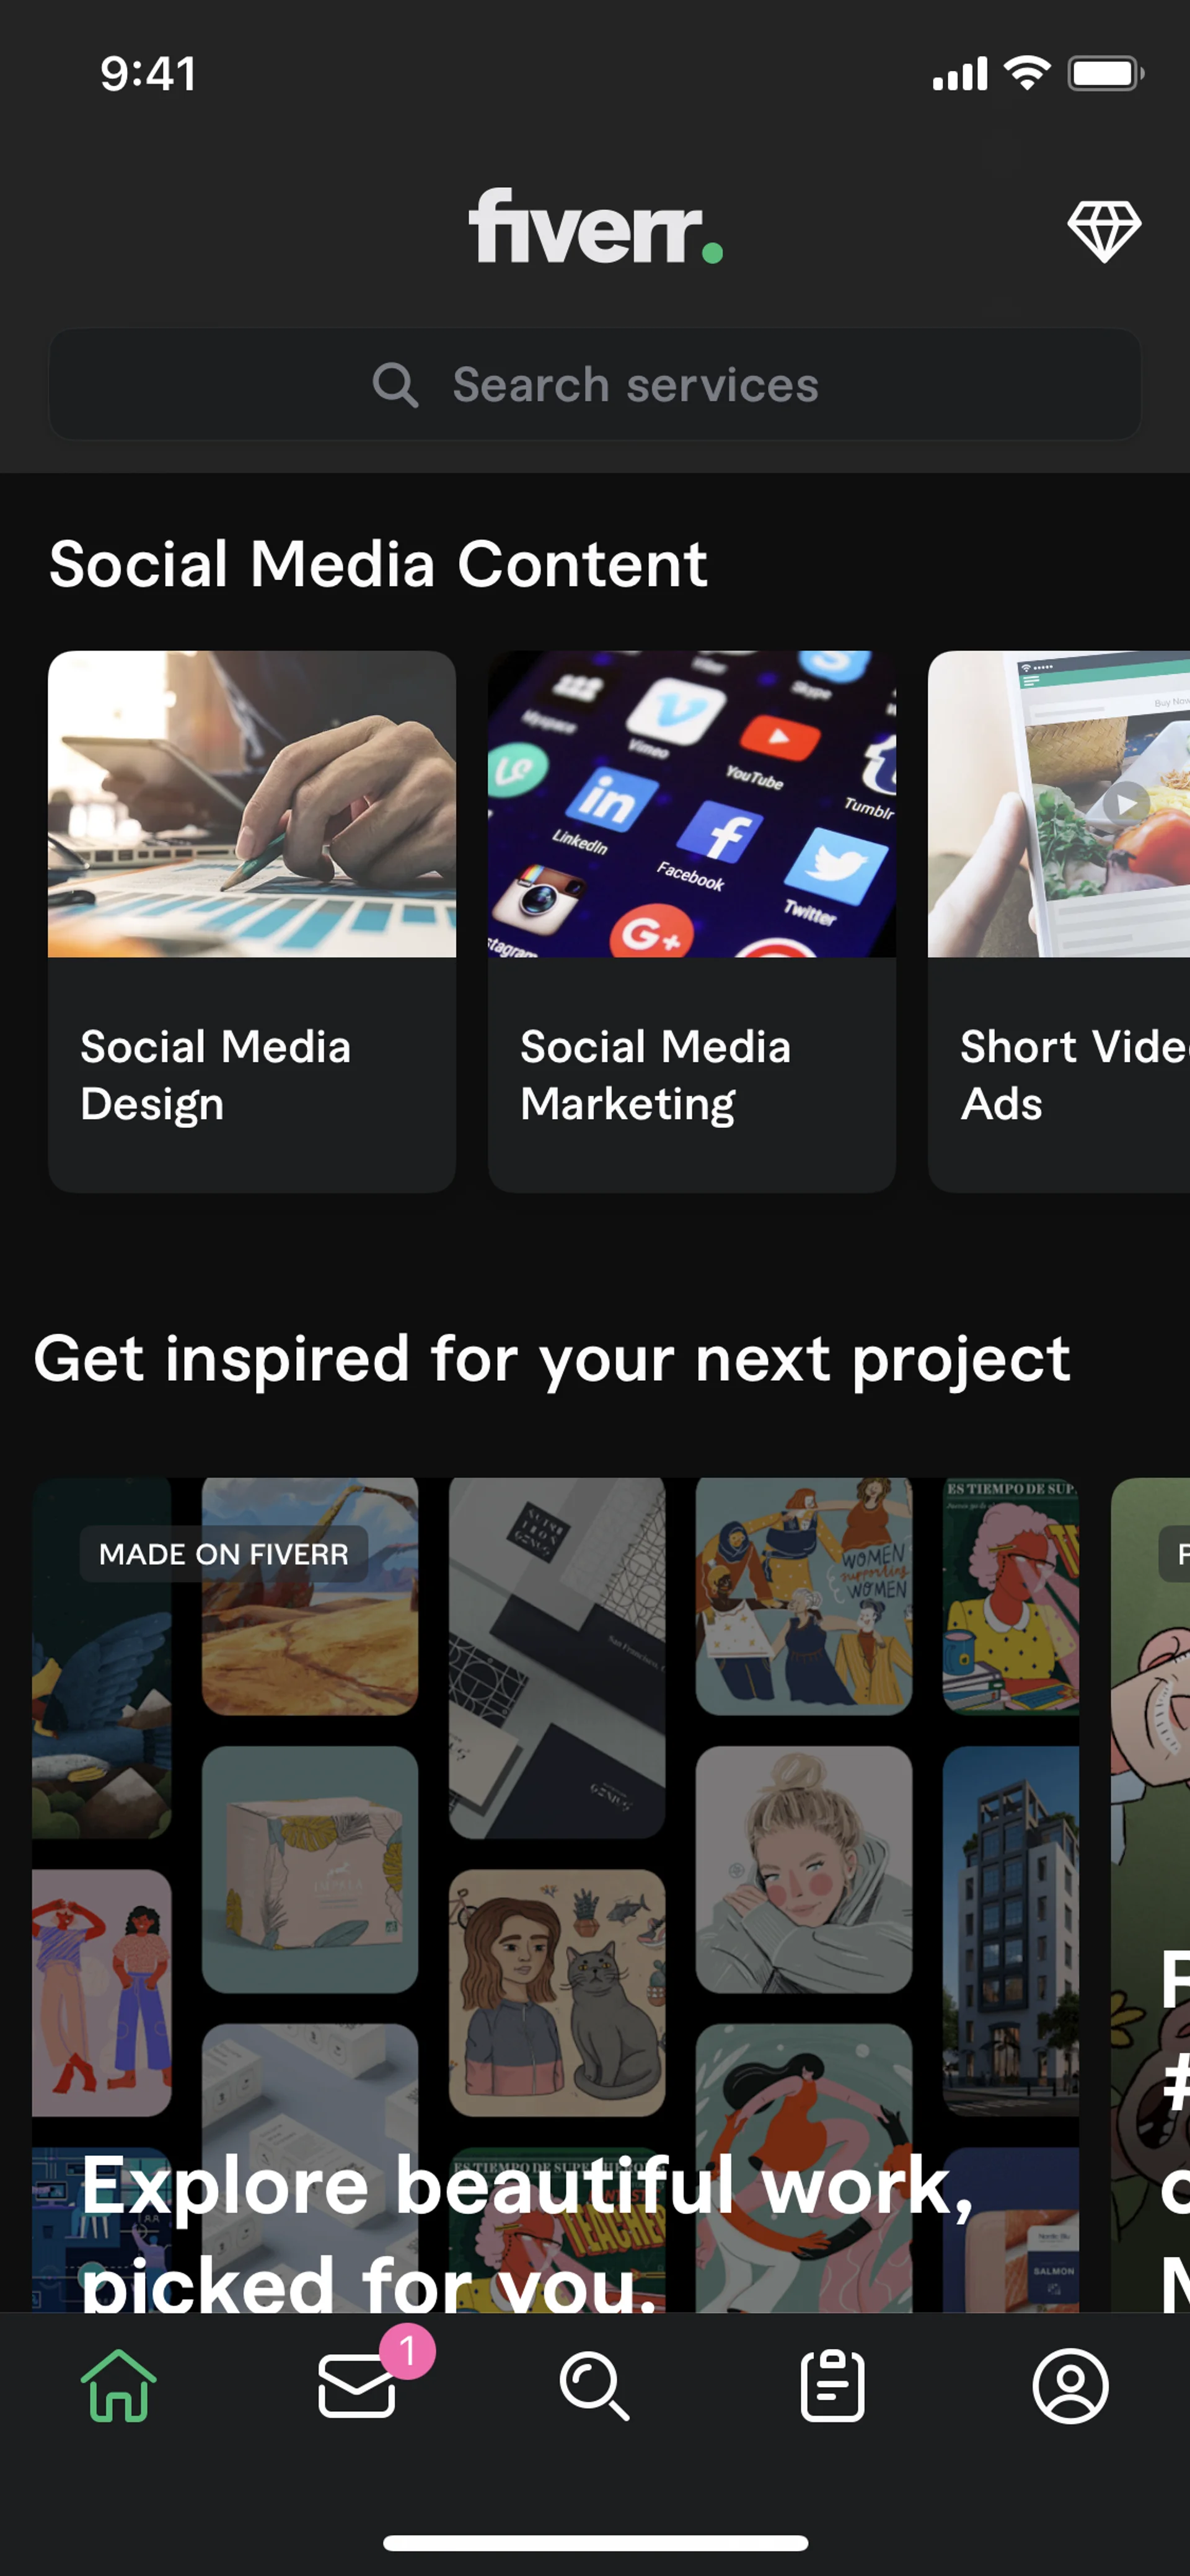Tap the magnifier icon in search bar
Viewport: 1190px width, 2576px height.
point(395,385)
